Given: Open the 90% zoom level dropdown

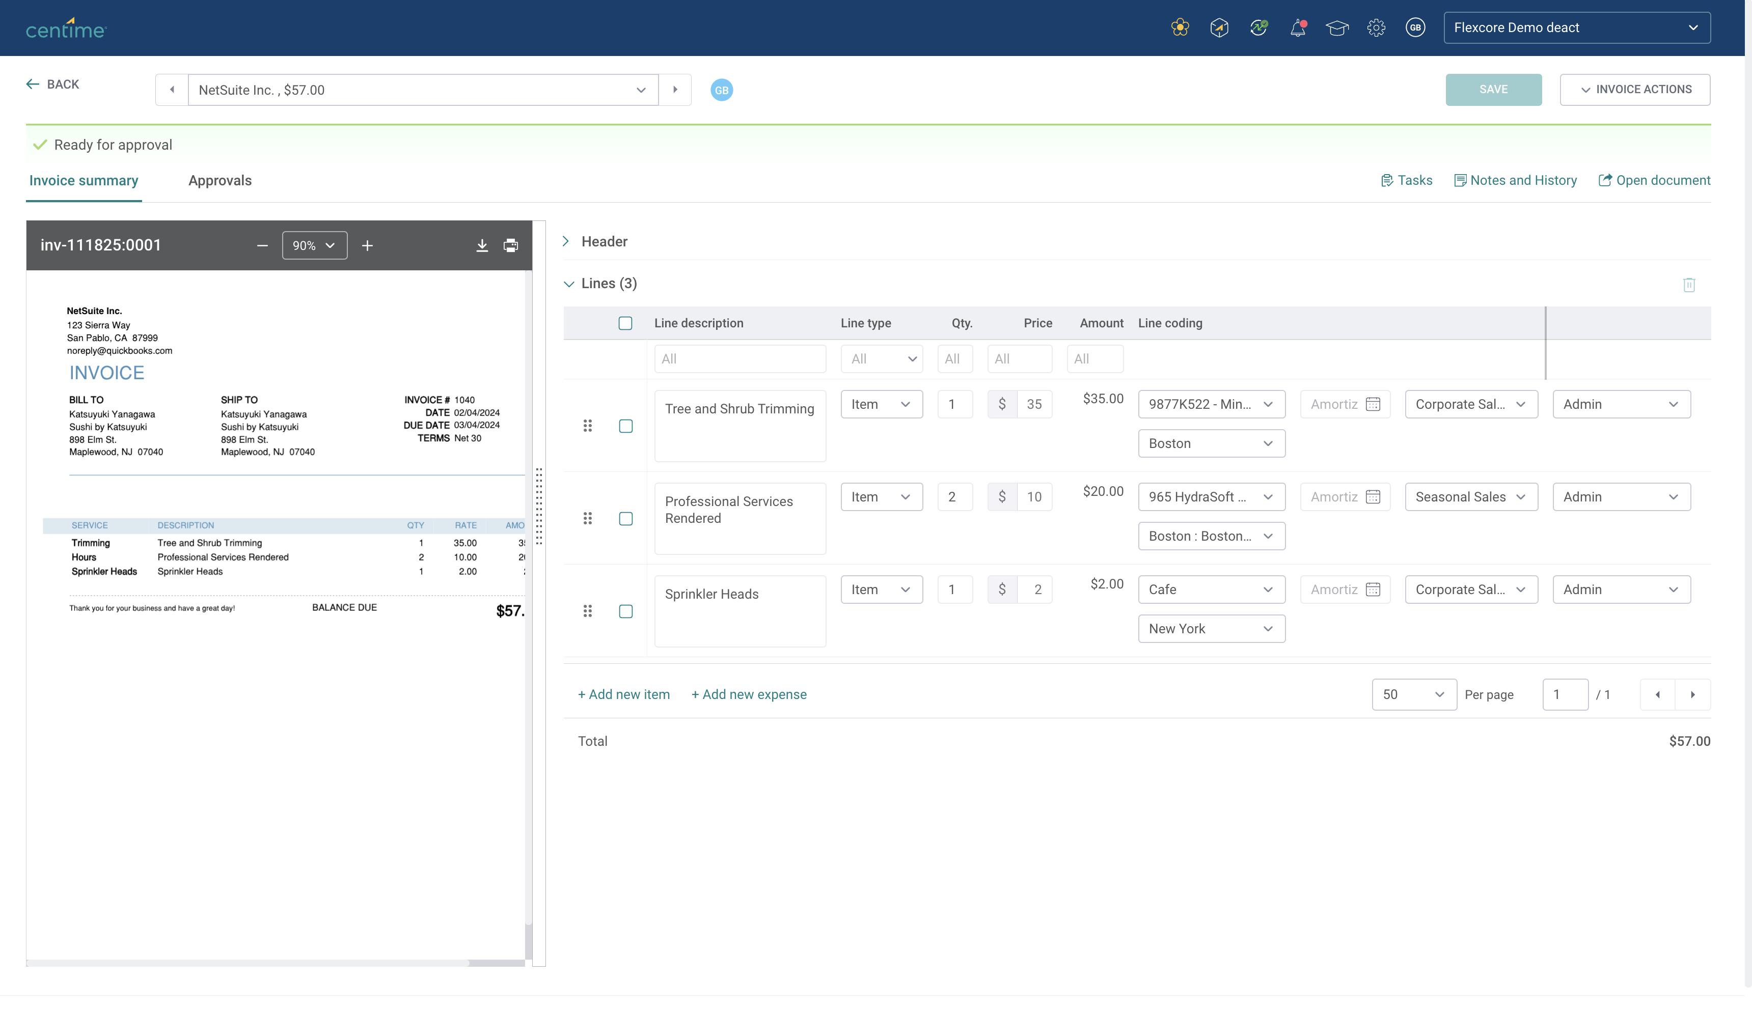Looking at the screenshot, I should pos(314,245).
